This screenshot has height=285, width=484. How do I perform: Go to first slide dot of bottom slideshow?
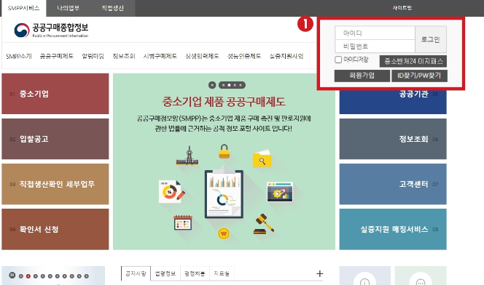(x=21, y=276)
